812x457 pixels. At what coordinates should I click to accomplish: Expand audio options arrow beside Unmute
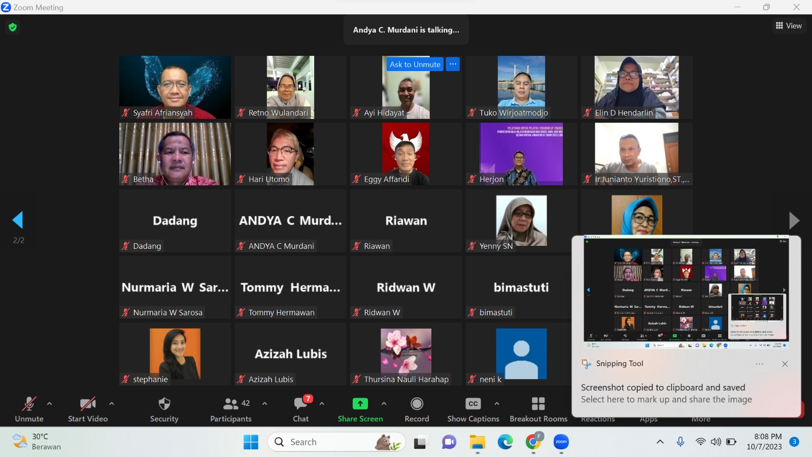(x=49, y=404)
